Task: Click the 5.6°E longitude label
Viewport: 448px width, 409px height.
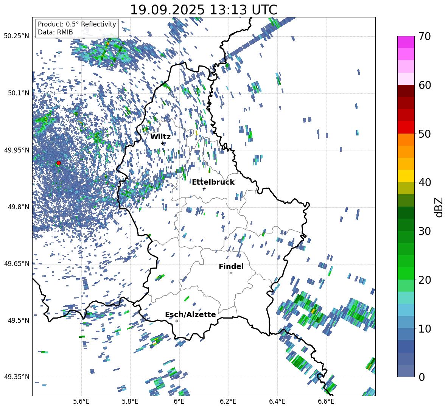Action: 81,401
